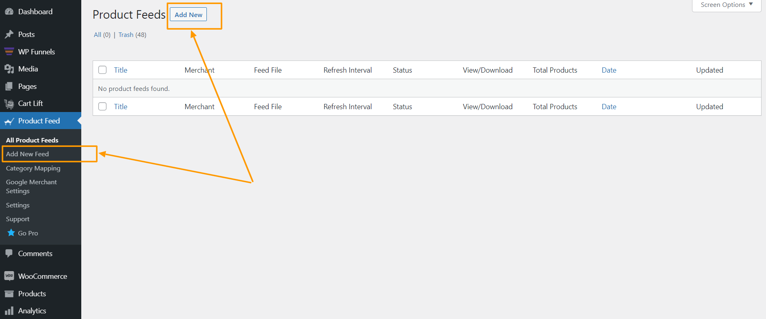This screenshot has width=766, height=319.
Task: Click the Title column sort link
Action: point(120,70)
